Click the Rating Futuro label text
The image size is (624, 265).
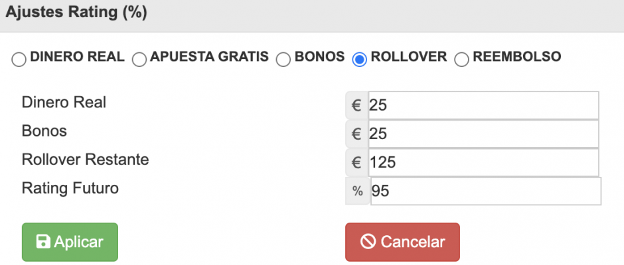point(70,188)
